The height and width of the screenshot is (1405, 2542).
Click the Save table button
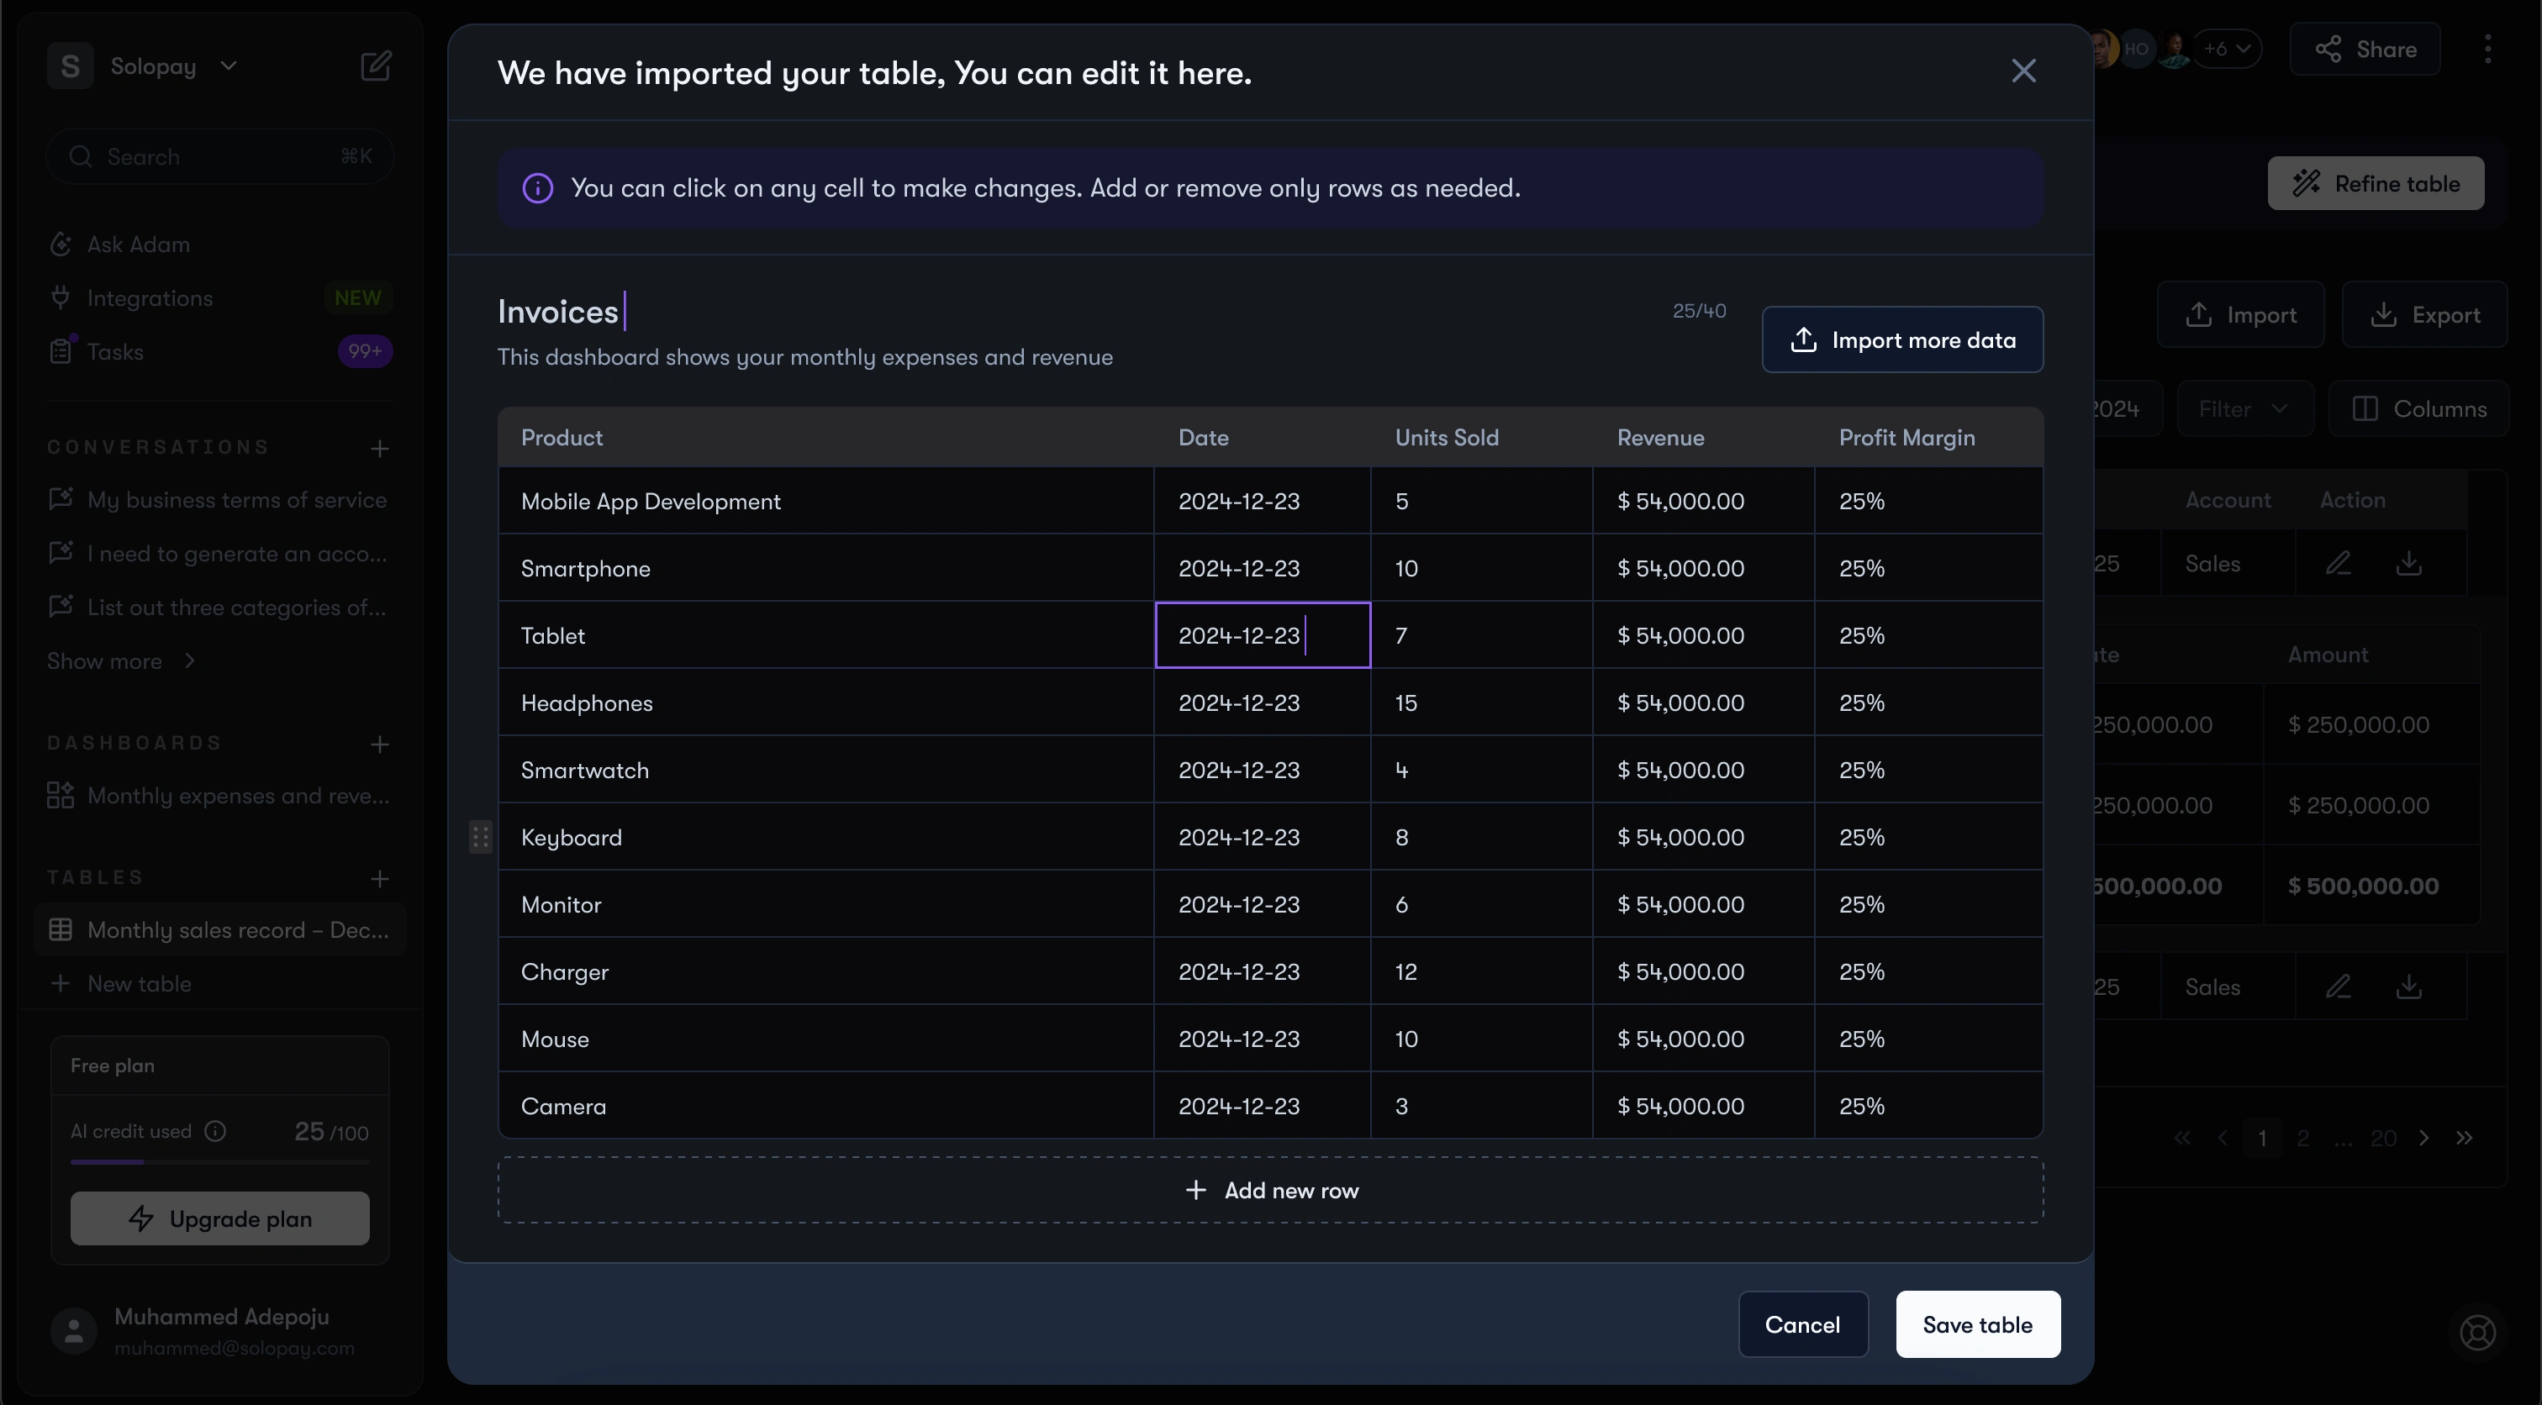tap(1978, 1324)
